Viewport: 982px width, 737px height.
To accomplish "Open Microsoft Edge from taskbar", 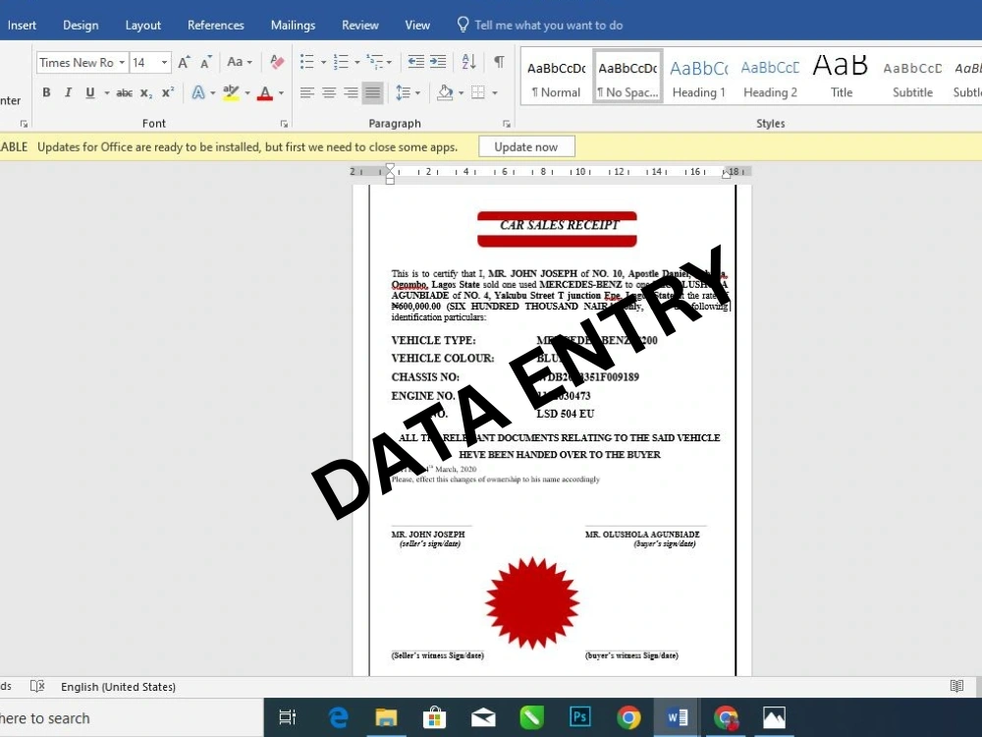I will click(x=338, y=717).
